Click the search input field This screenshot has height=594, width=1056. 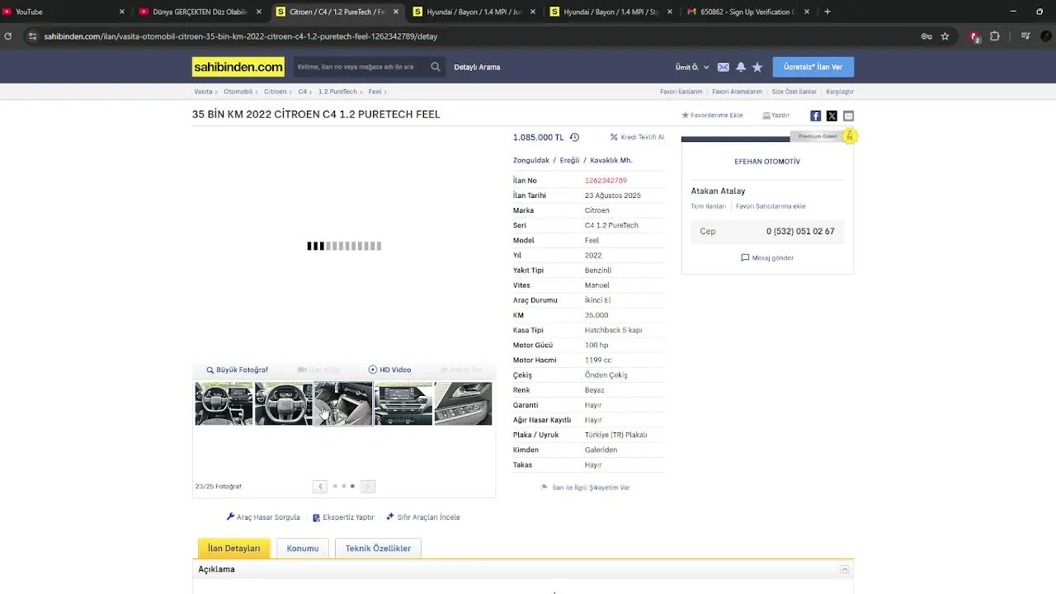pos(360,67)
